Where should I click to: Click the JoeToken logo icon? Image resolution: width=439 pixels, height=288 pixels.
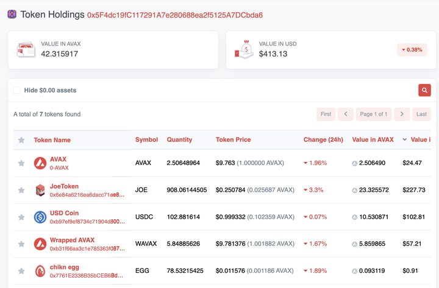[40, 190]
